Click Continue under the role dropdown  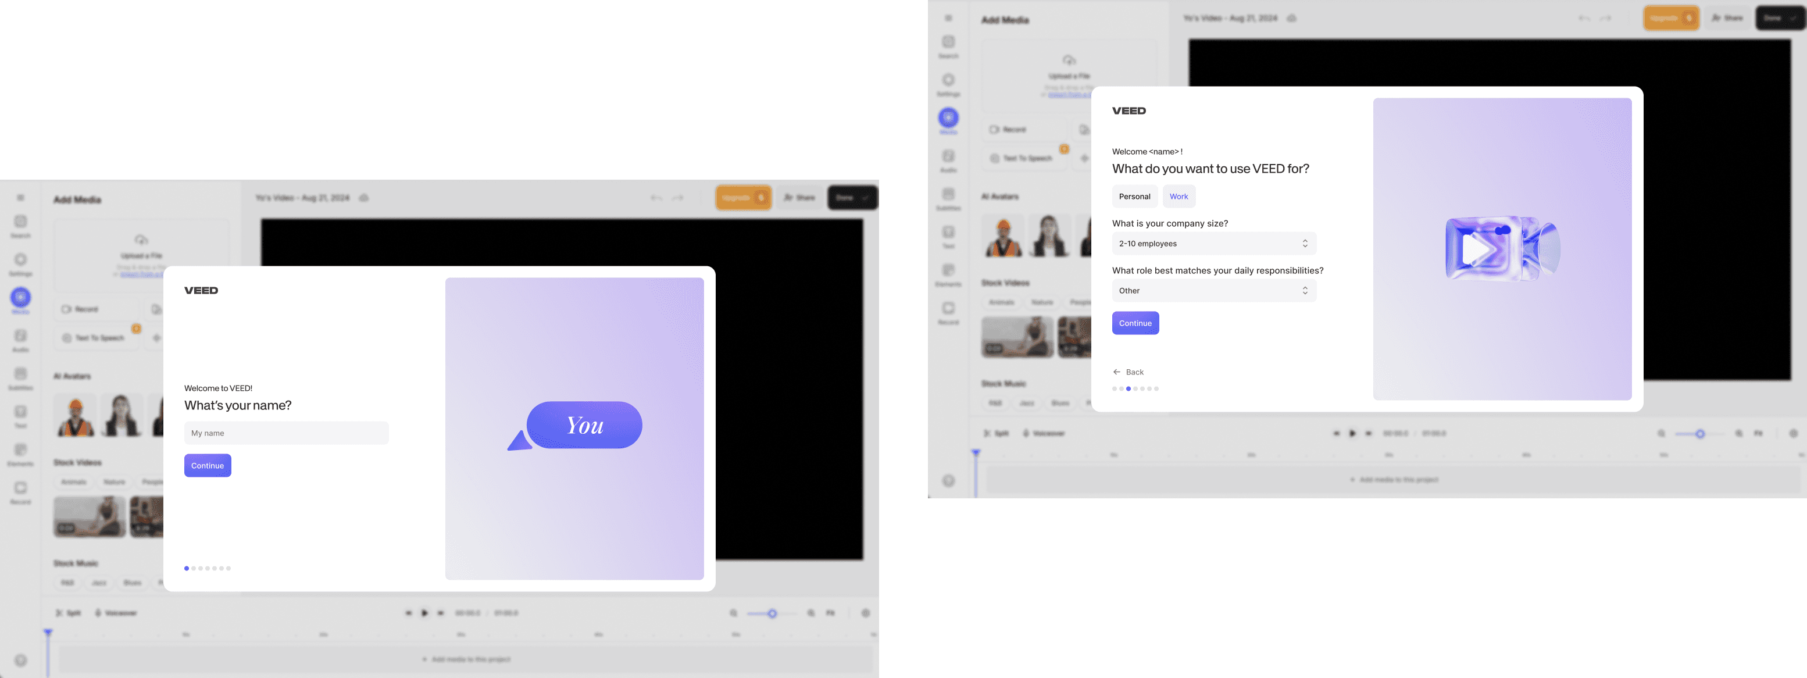1135,323
